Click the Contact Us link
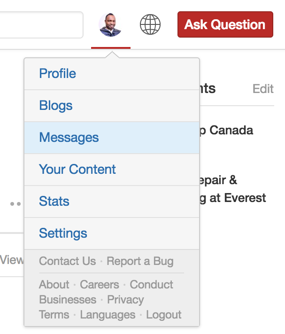 [x=67, y=261]
